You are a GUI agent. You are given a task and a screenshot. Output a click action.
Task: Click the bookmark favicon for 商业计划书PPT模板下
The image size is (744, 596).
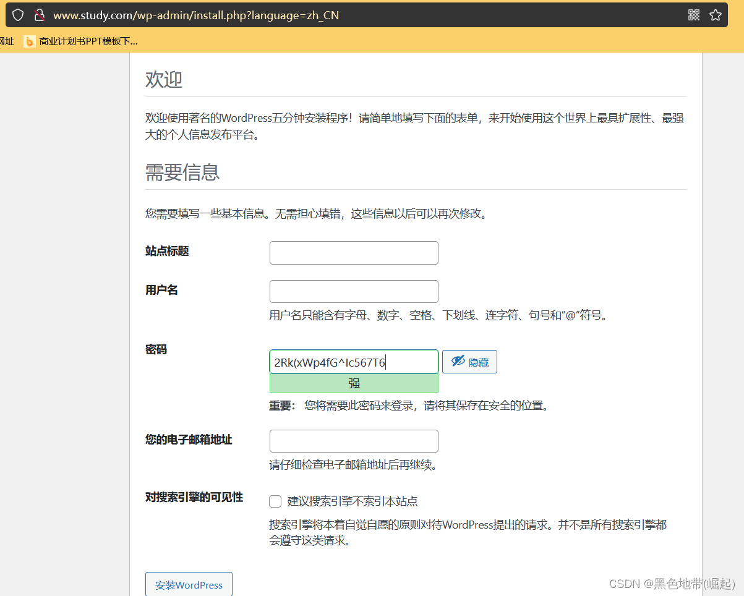pyautogui.click(x=29, y=41)
